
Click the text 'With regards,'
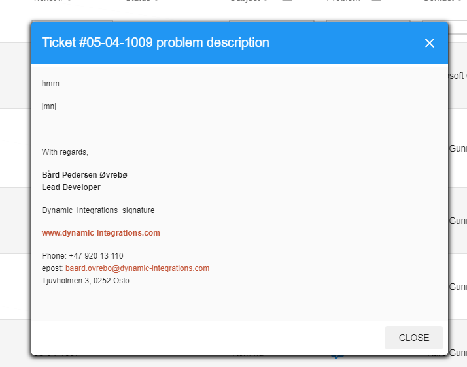[x=65, y=152]
